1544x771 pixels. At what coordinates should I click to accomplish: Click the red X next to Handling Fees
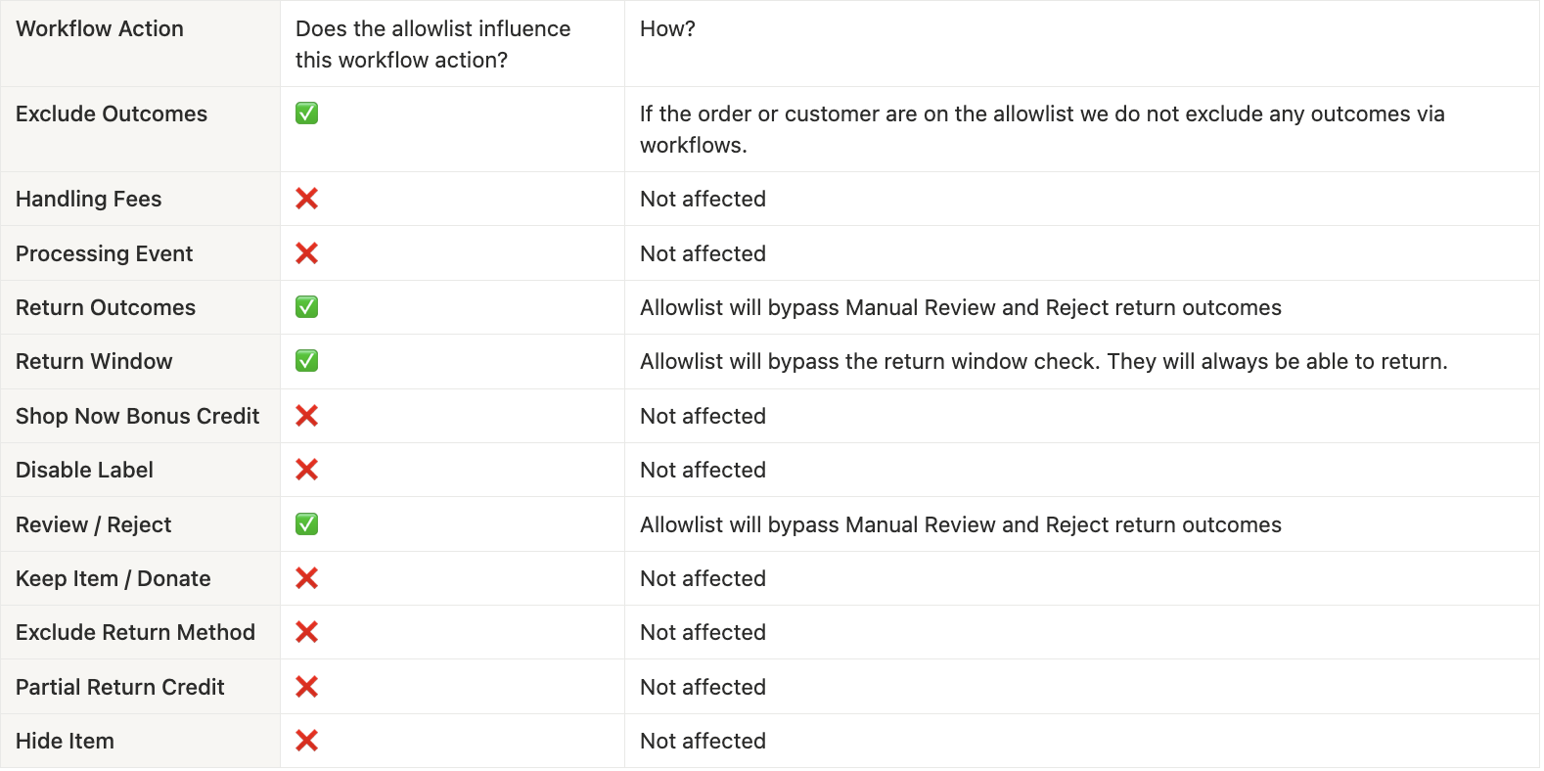click(x=306, y=199)
